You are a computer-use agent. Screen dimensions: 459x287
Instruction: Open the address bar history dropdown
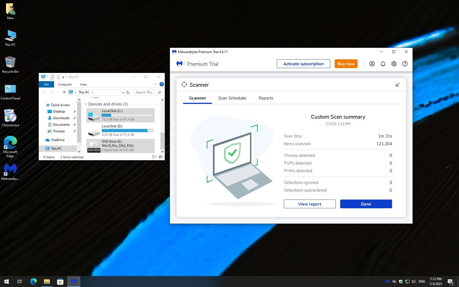pos(123,92)
